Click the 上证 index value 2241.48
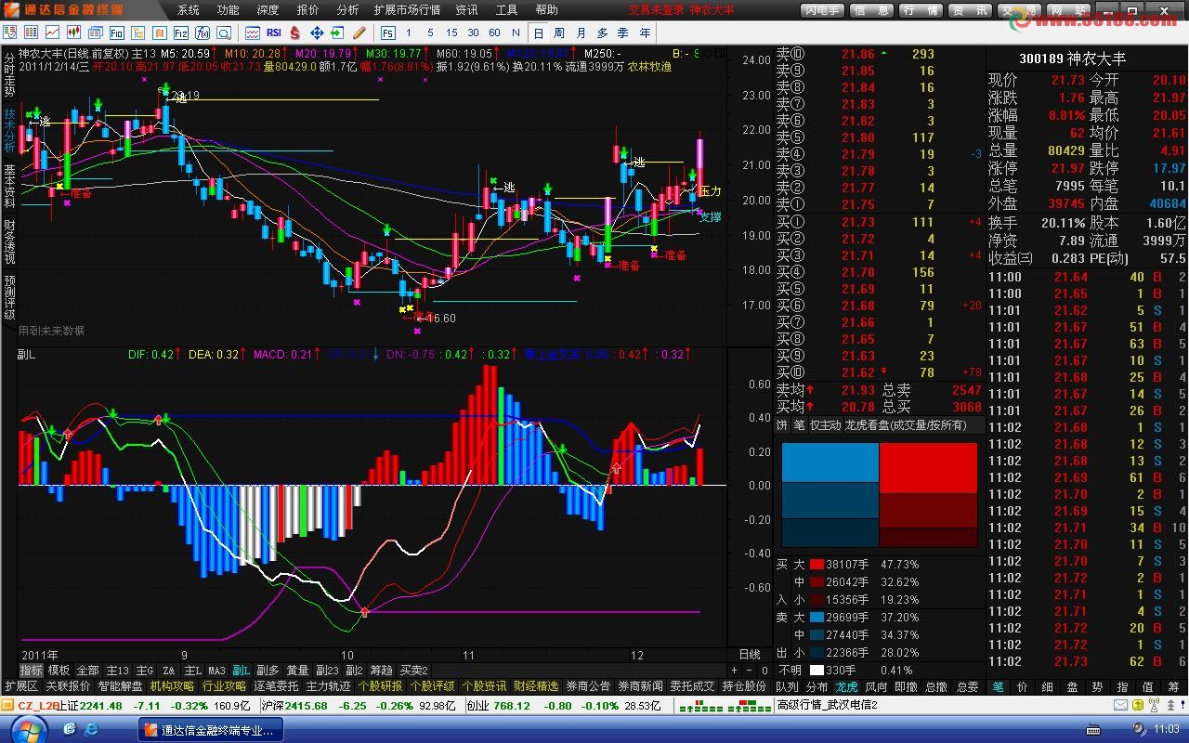The height and width of the screenshot is (743, 1189). coord(101,706)
